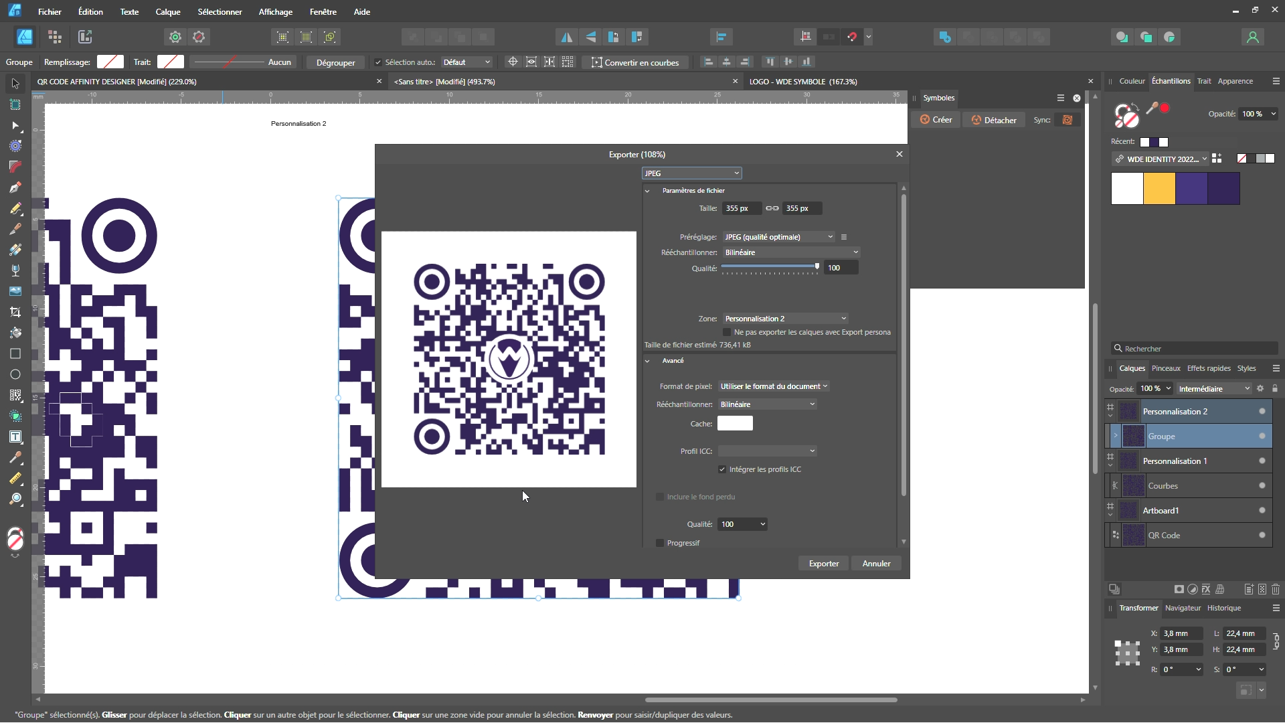Pick the yellow swatch in the palette
1285x723 pixels.
tap(1159, 189)
